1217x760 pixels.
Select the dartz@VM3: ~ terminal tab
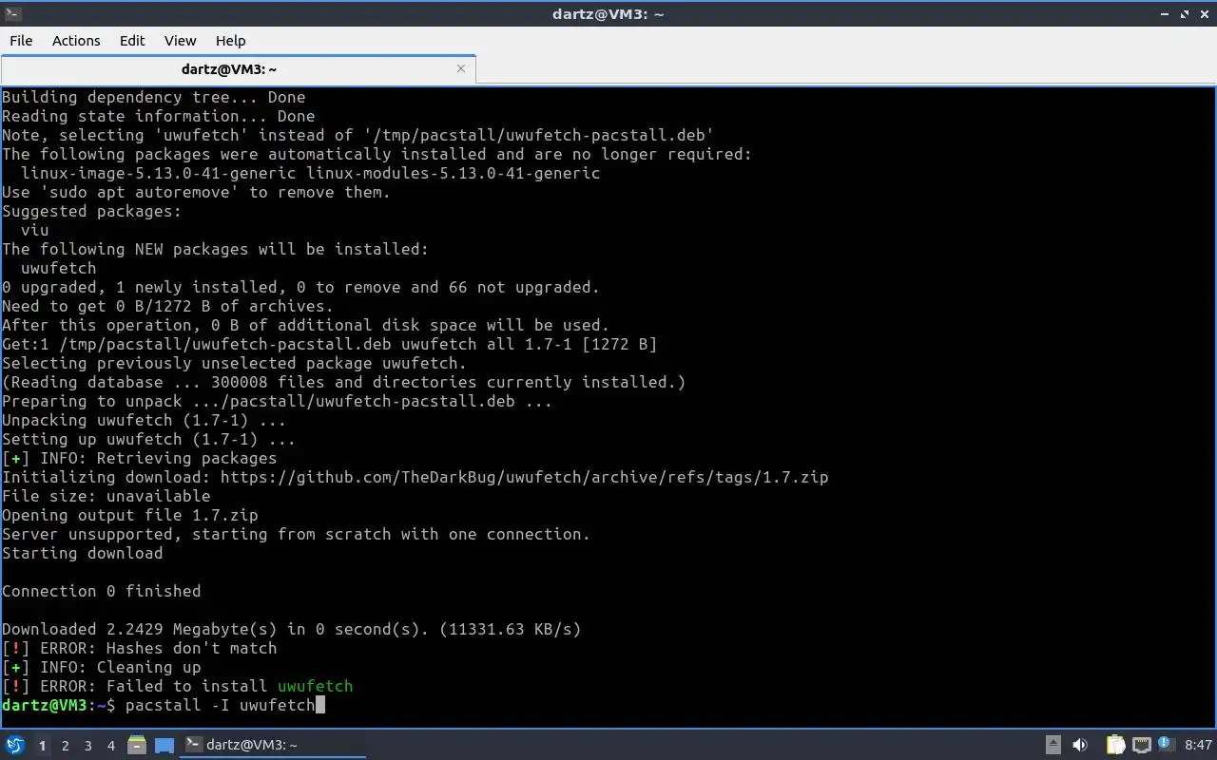229,69
